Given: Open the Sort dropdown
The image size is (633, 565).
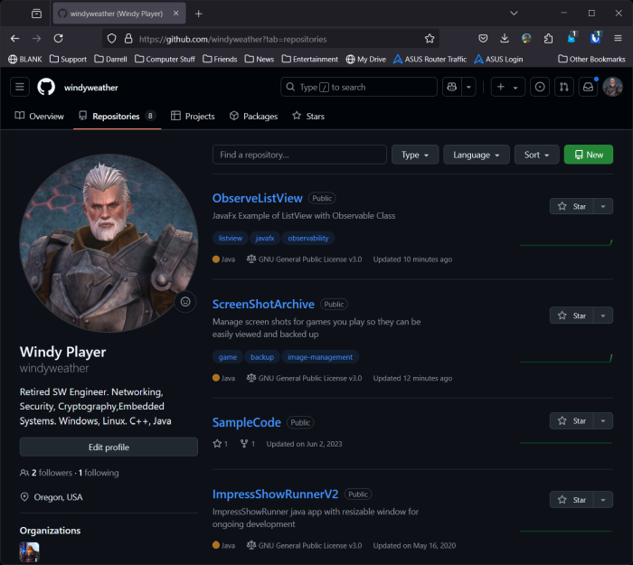Looking at the screenshot, I should point(537,155).
